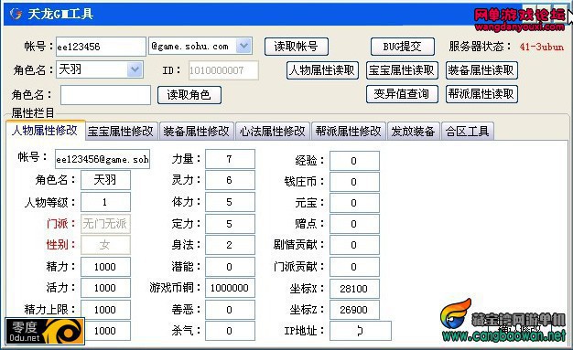Click the 经验 field
The image size is (573, 350).
pyautogui.click(x=354, y=161)
